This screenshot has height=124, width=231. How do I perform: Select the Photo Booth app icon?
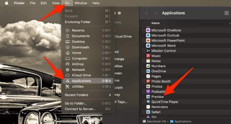(x=148, y=81)
